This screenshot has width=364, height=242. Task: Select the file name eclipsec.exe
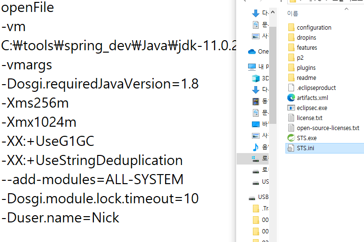point(312,108)
